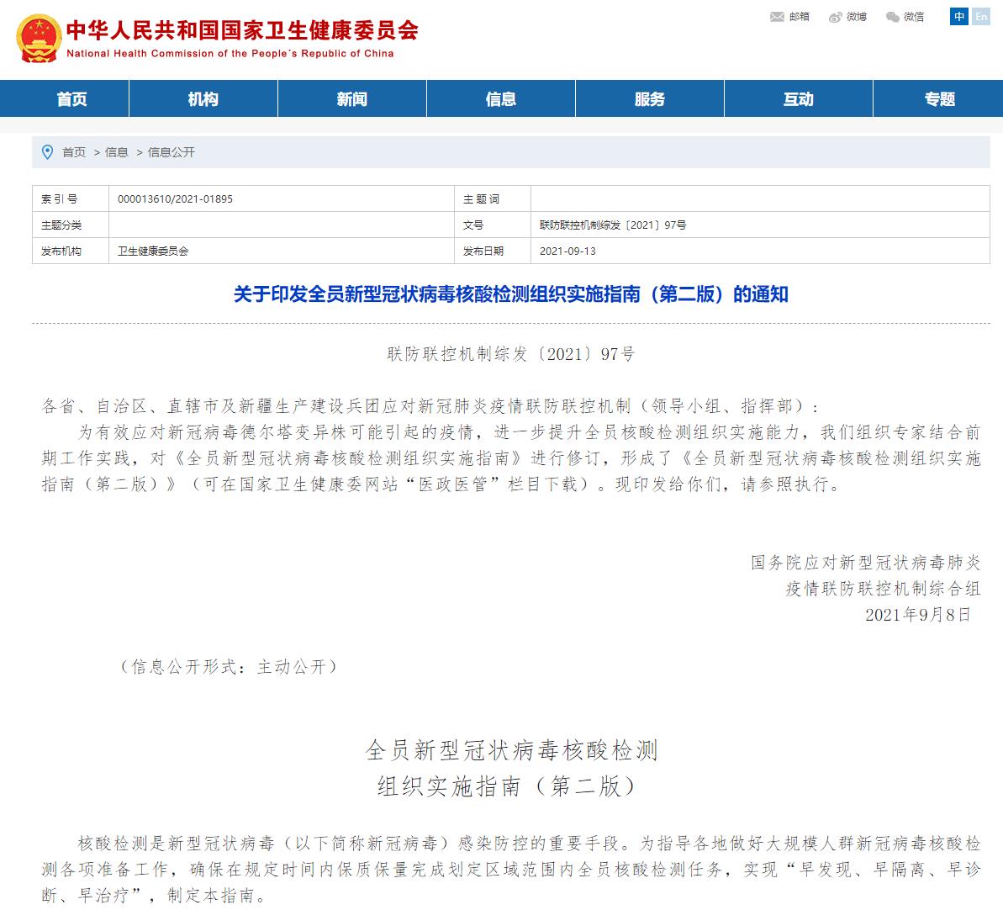This screenshot has height=910, width=1003.
Task: Click the email envelope icon
Action: [x=777, y=17]
